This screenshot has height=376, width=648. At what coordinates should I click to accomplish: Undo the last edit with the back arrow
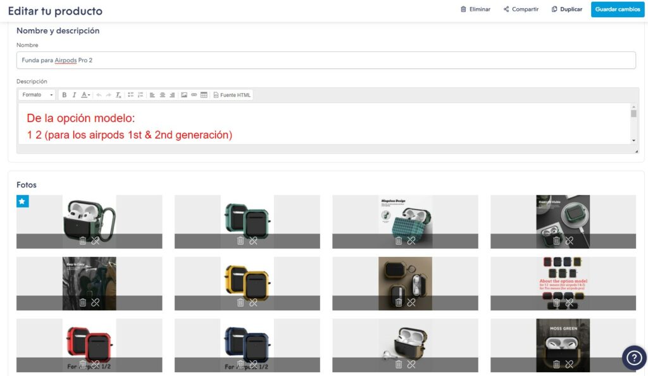98,94
